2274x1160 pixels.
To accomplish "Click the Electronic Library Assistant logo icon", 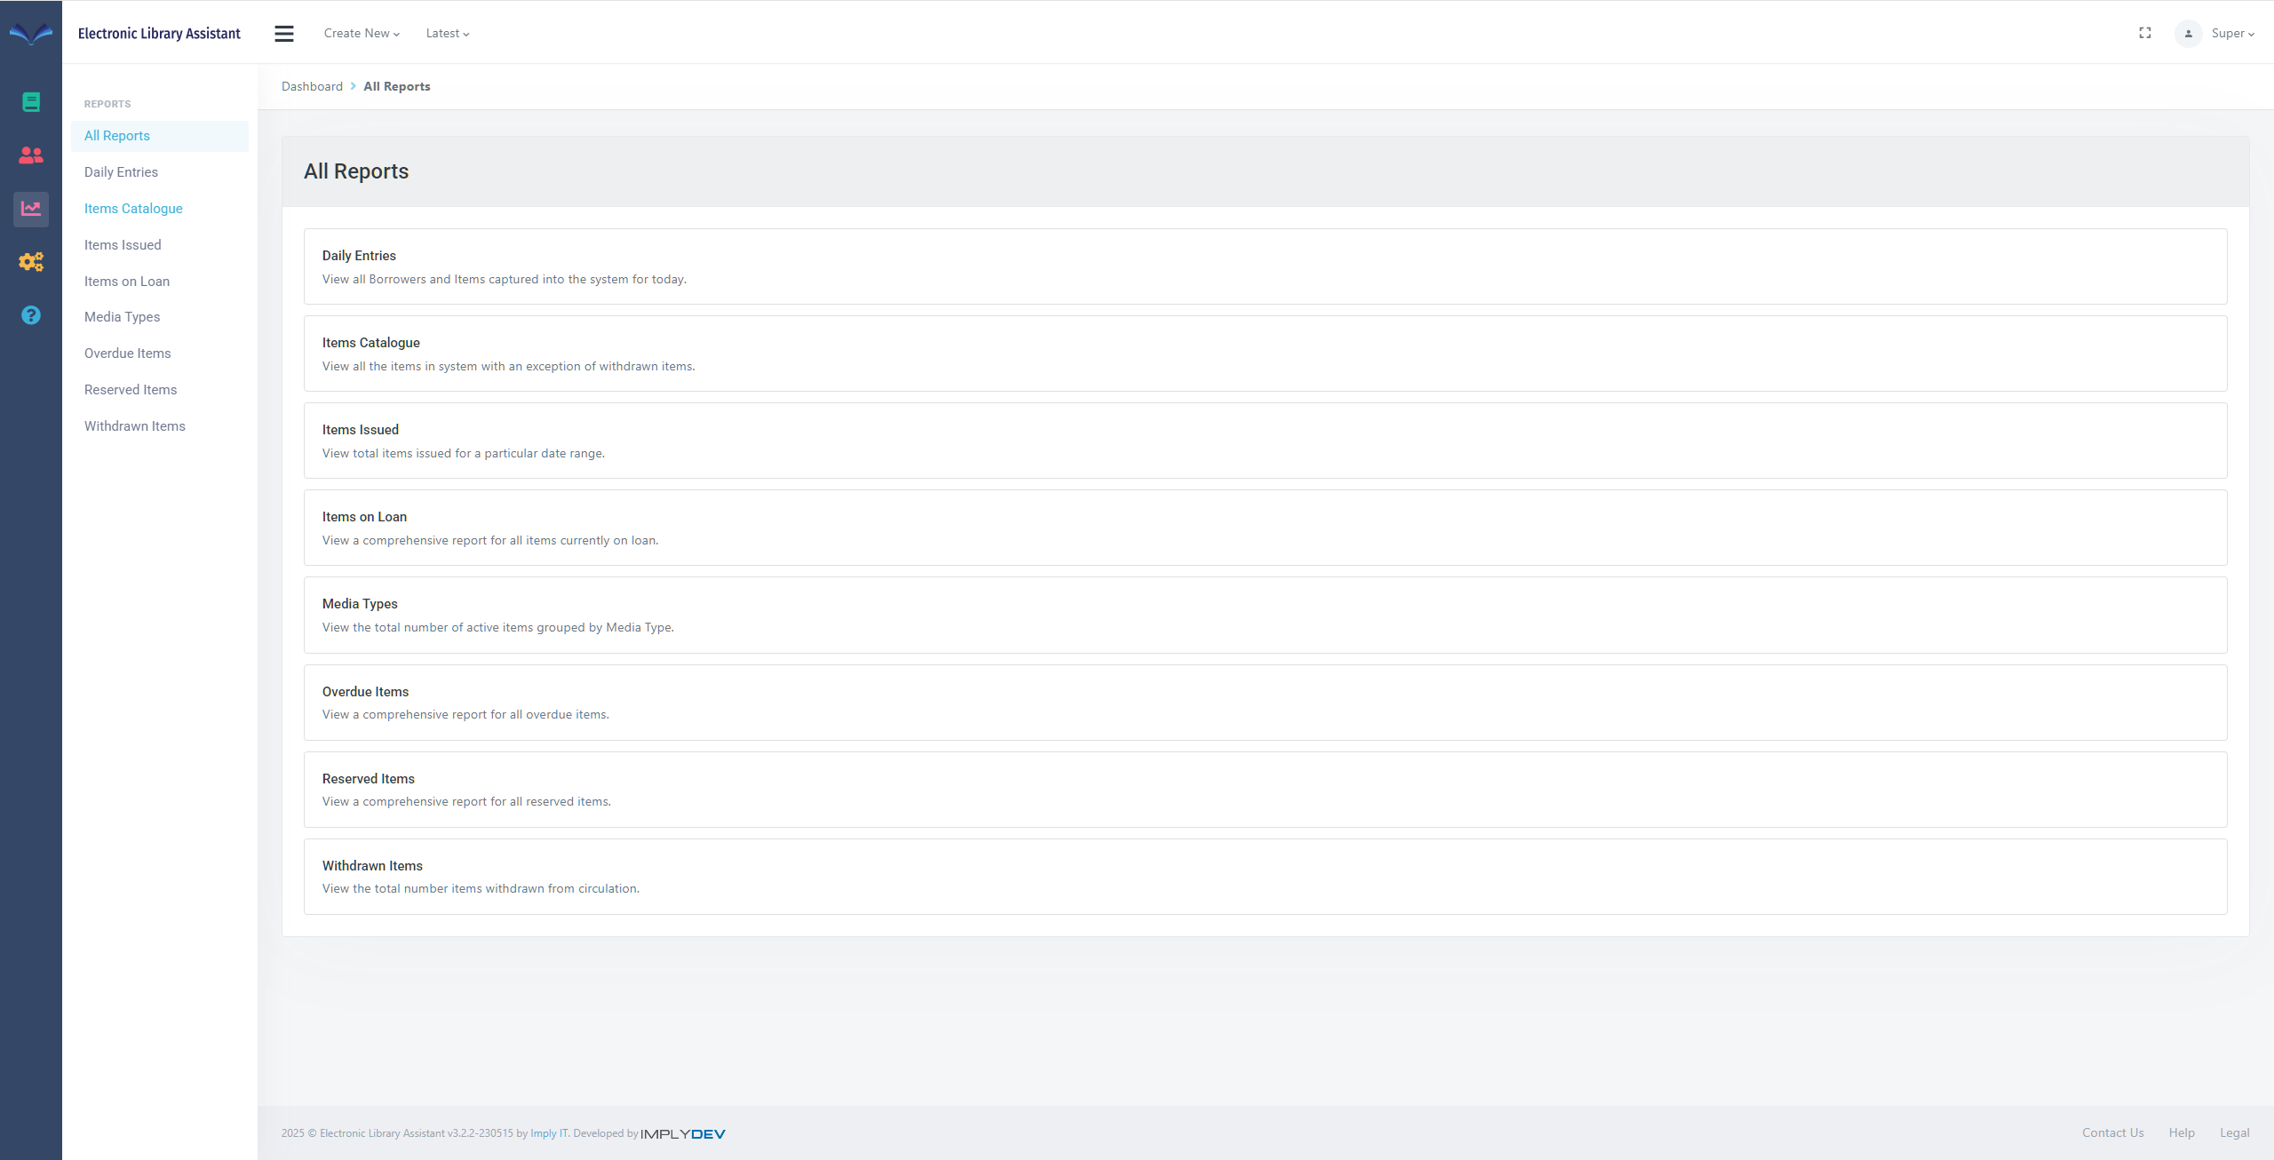I will coord(31,34).
